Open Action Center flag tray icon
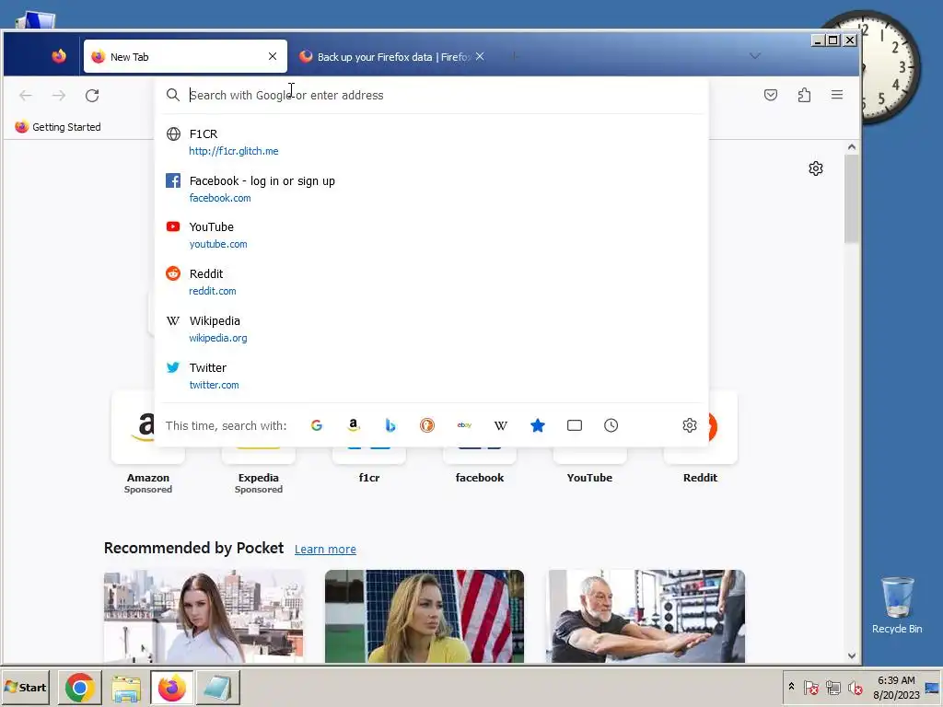 pos(810,687)
